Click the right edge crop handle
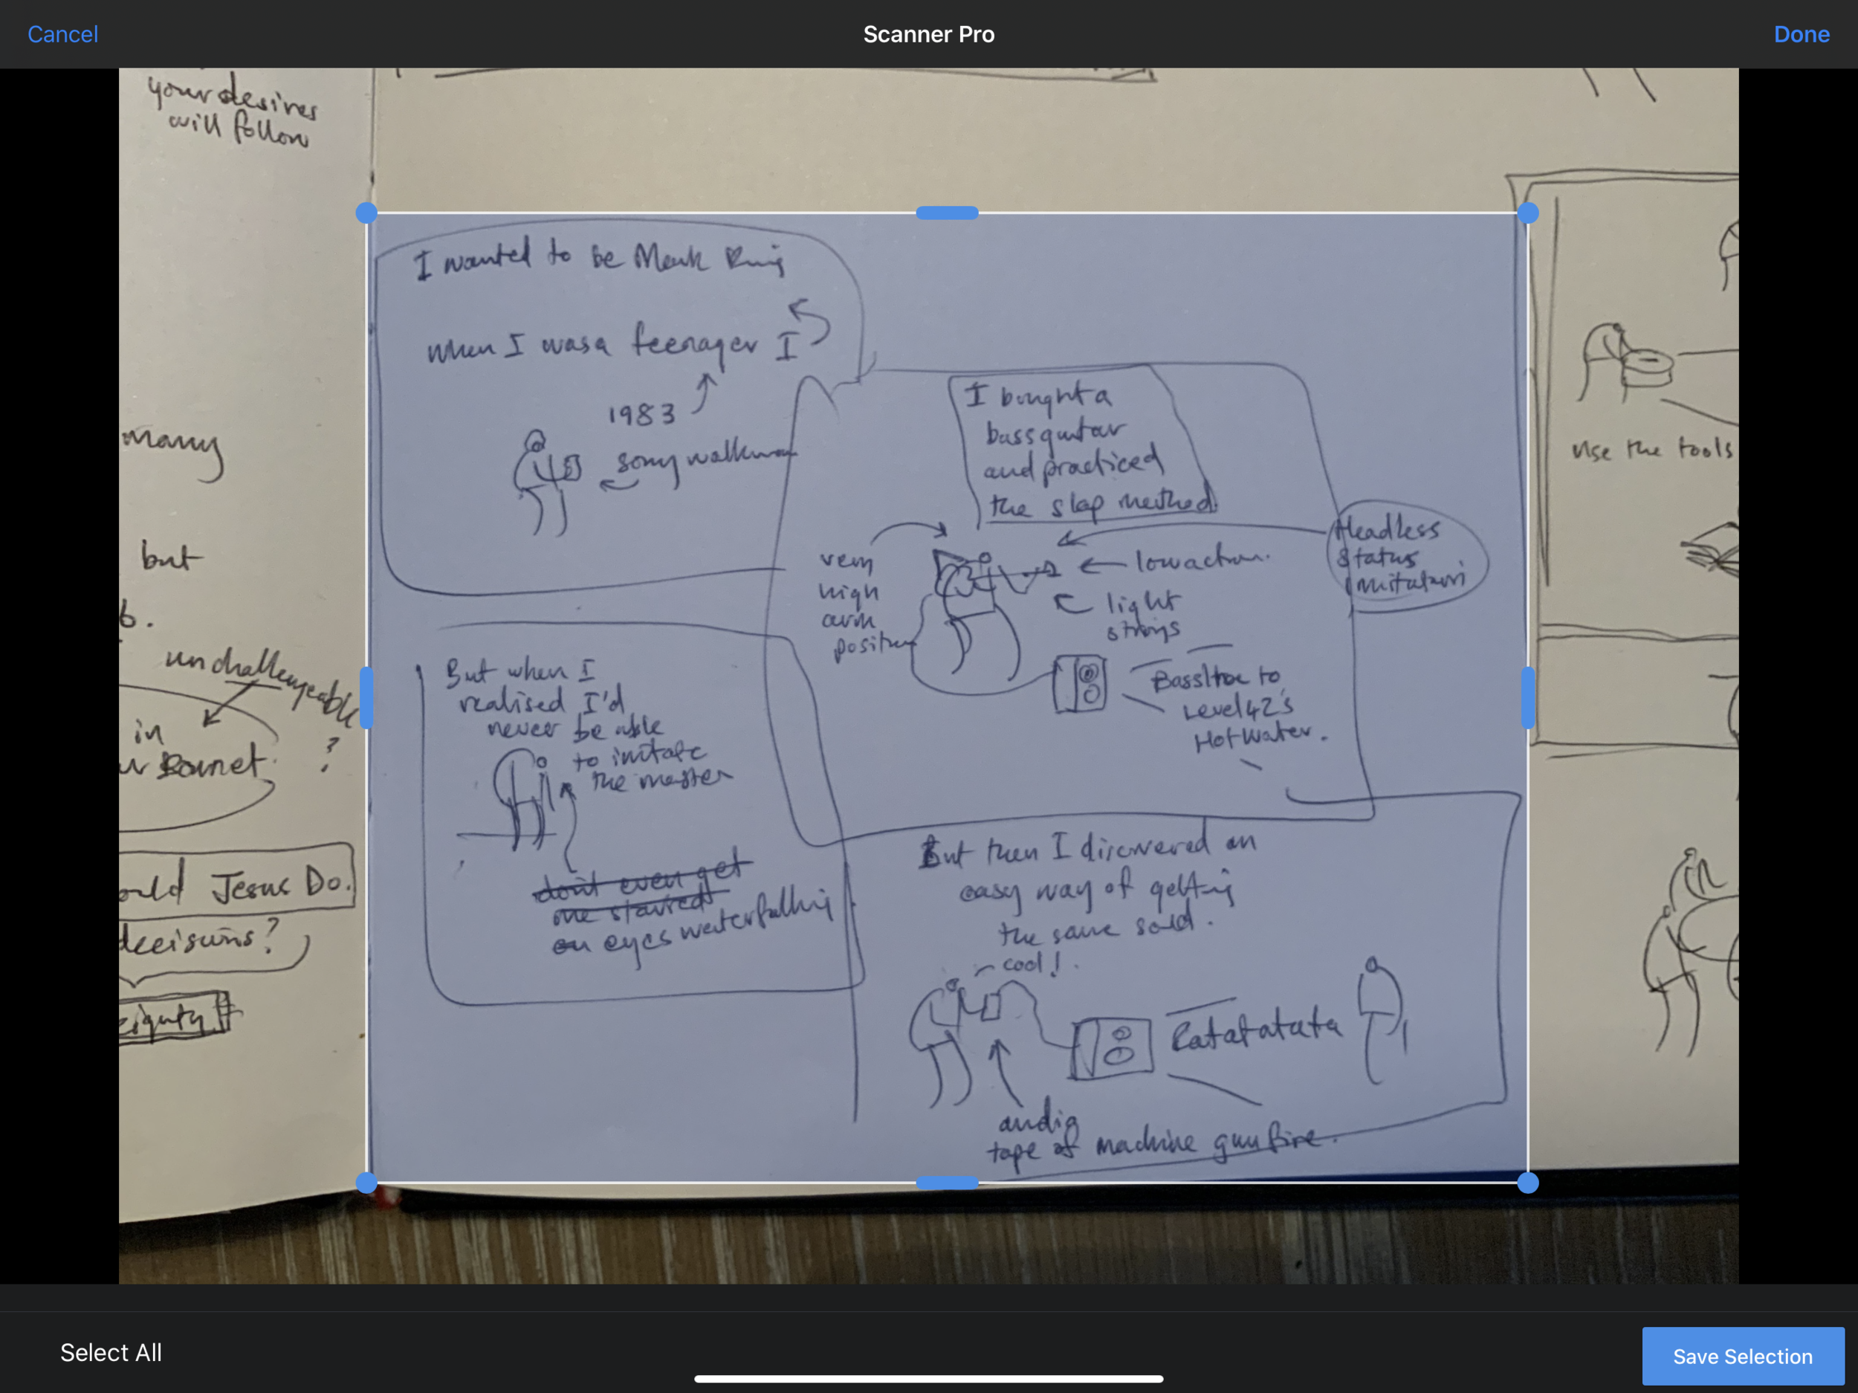1858x1393 pixels. 1527,697
